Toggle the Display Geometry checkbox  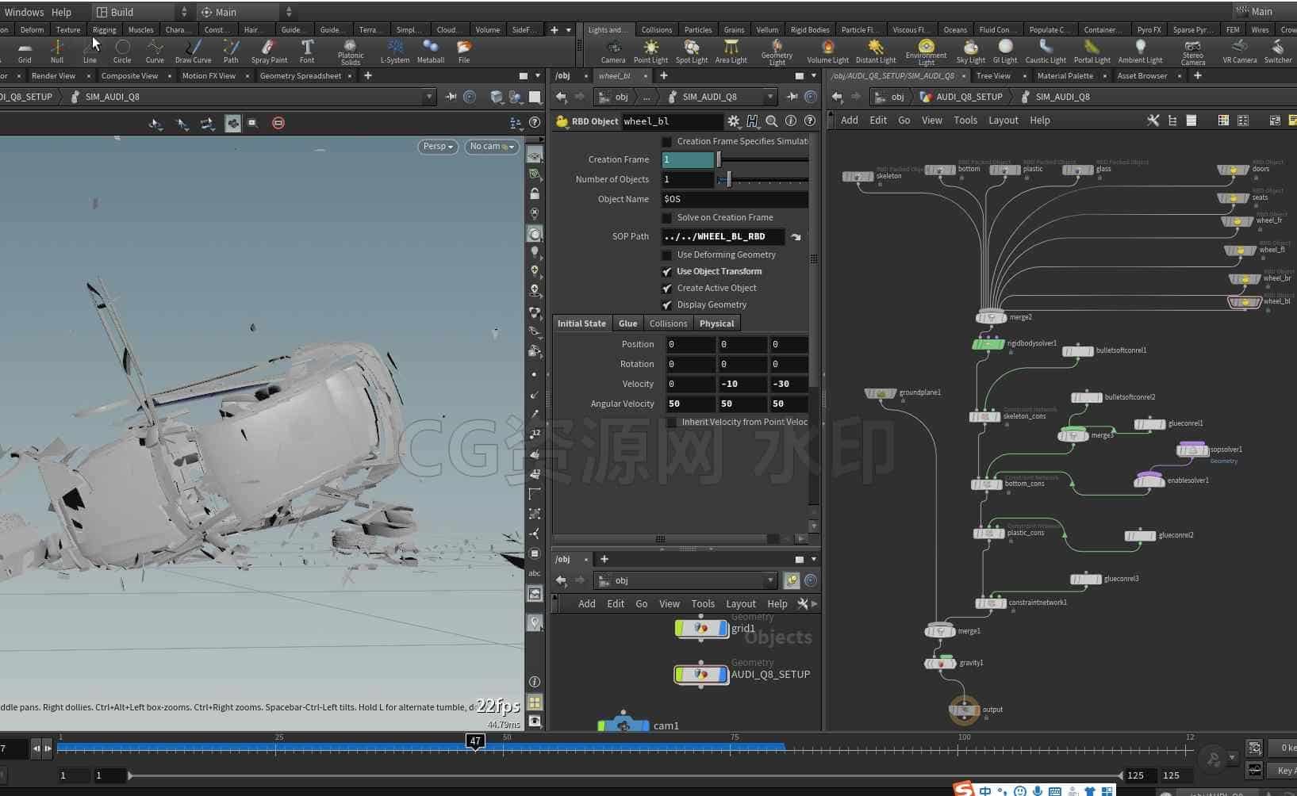(x=667, y=305)
